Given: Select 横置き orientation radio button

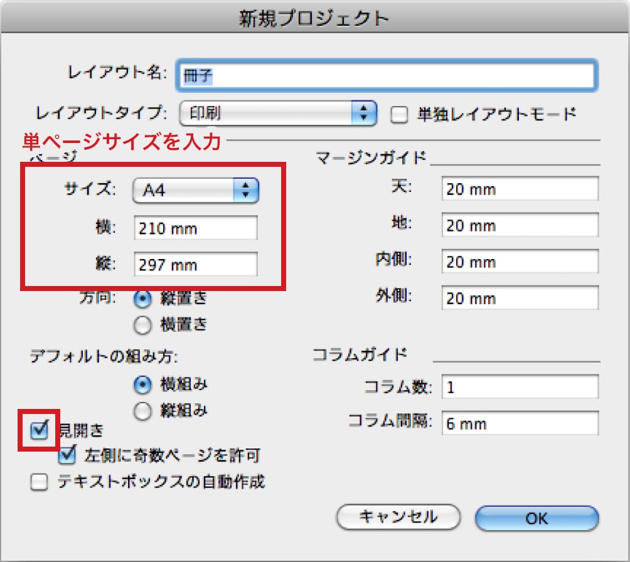Looking at the screenshot, I should [x=143, y=324].
